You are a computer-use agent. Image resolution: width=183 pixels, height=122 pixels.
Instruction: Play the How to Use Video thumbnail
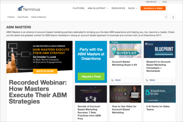click(x=125, y=94)
